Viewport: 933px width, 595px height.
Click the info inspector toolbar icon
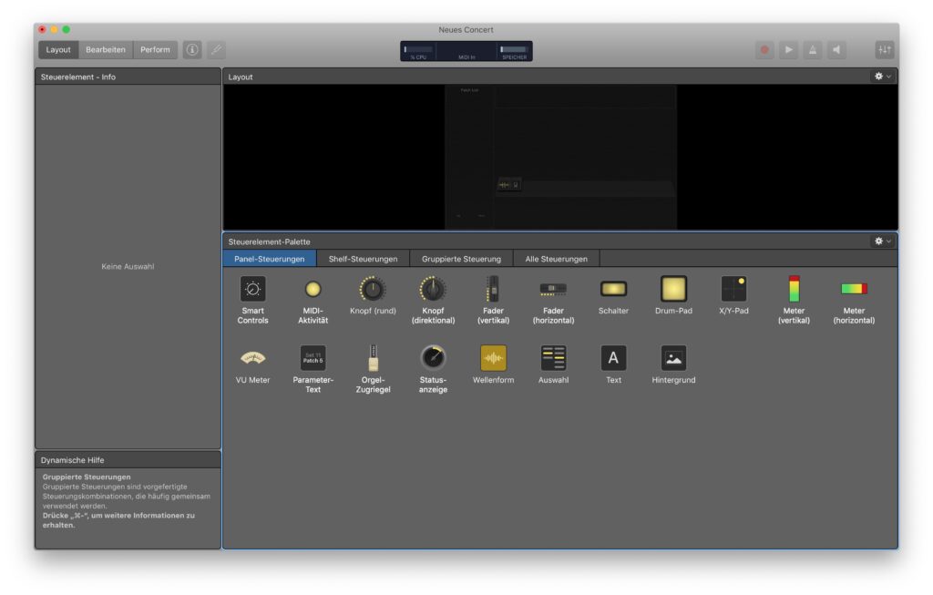point(192,50)
